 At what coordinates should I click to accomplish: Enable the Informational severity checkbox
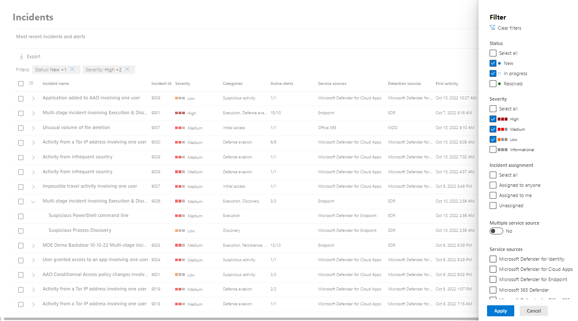pyautogui.click(x=493, y=149)
